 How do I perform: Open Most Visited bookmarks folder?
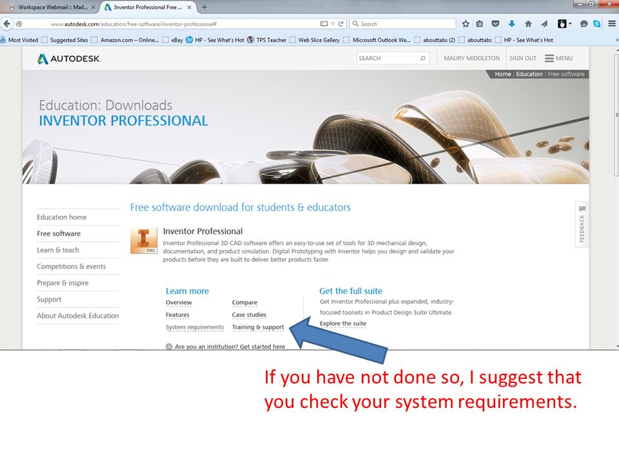19,40
